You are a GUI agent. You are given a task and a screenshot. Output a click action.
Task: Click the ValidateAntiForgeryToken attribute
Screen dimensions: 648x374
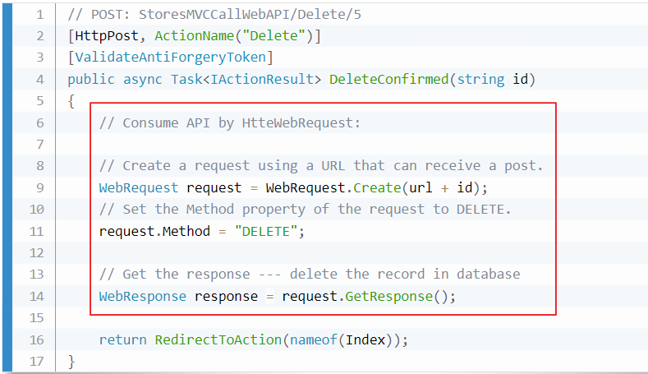[x=170, y=58]
